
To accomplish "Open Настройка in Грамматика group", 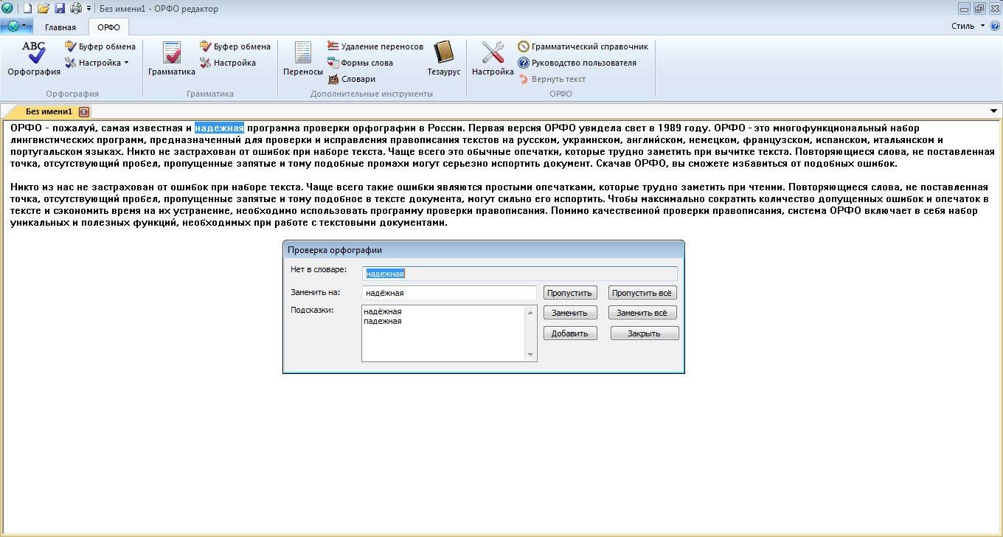I will (x=228, y=63).
